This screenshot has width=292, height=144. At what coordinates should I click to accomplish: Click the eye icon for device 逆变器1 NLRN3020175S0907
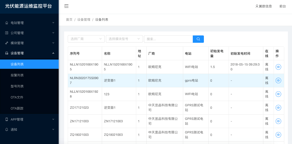278,80
